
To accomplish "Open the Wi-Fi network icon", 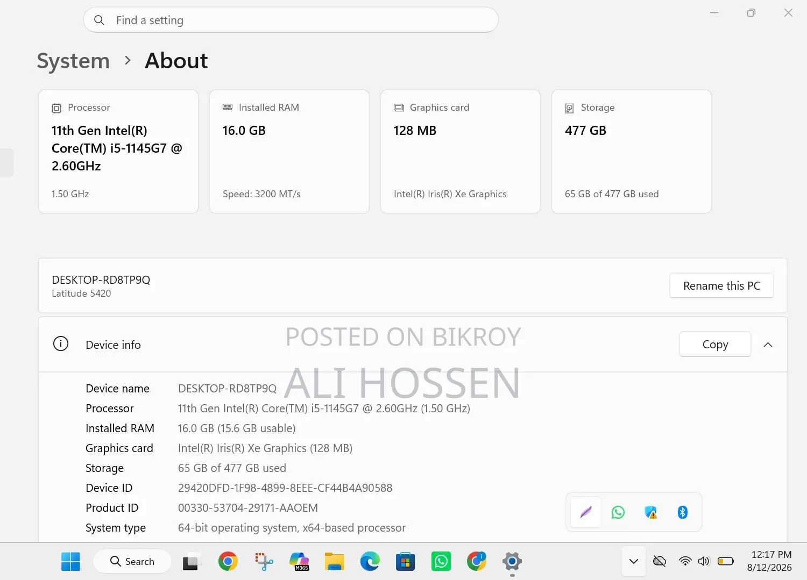I will [x=685, y=561].
